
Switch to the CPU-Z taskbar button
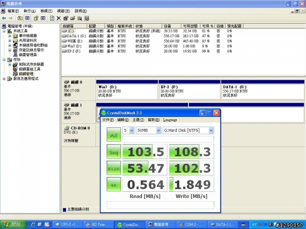68,225
